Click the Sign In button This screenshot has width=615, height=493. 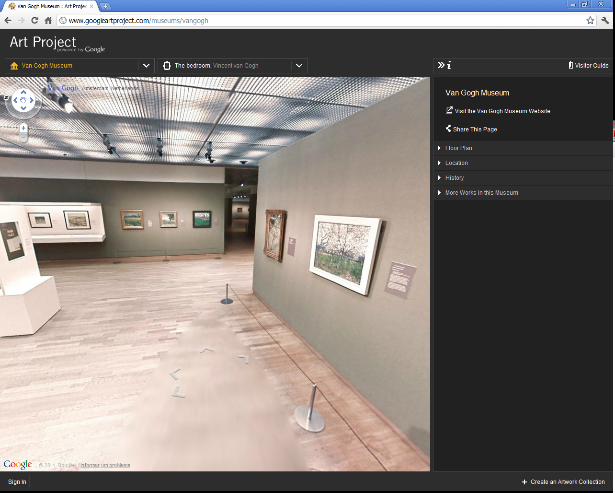point(16,481)
